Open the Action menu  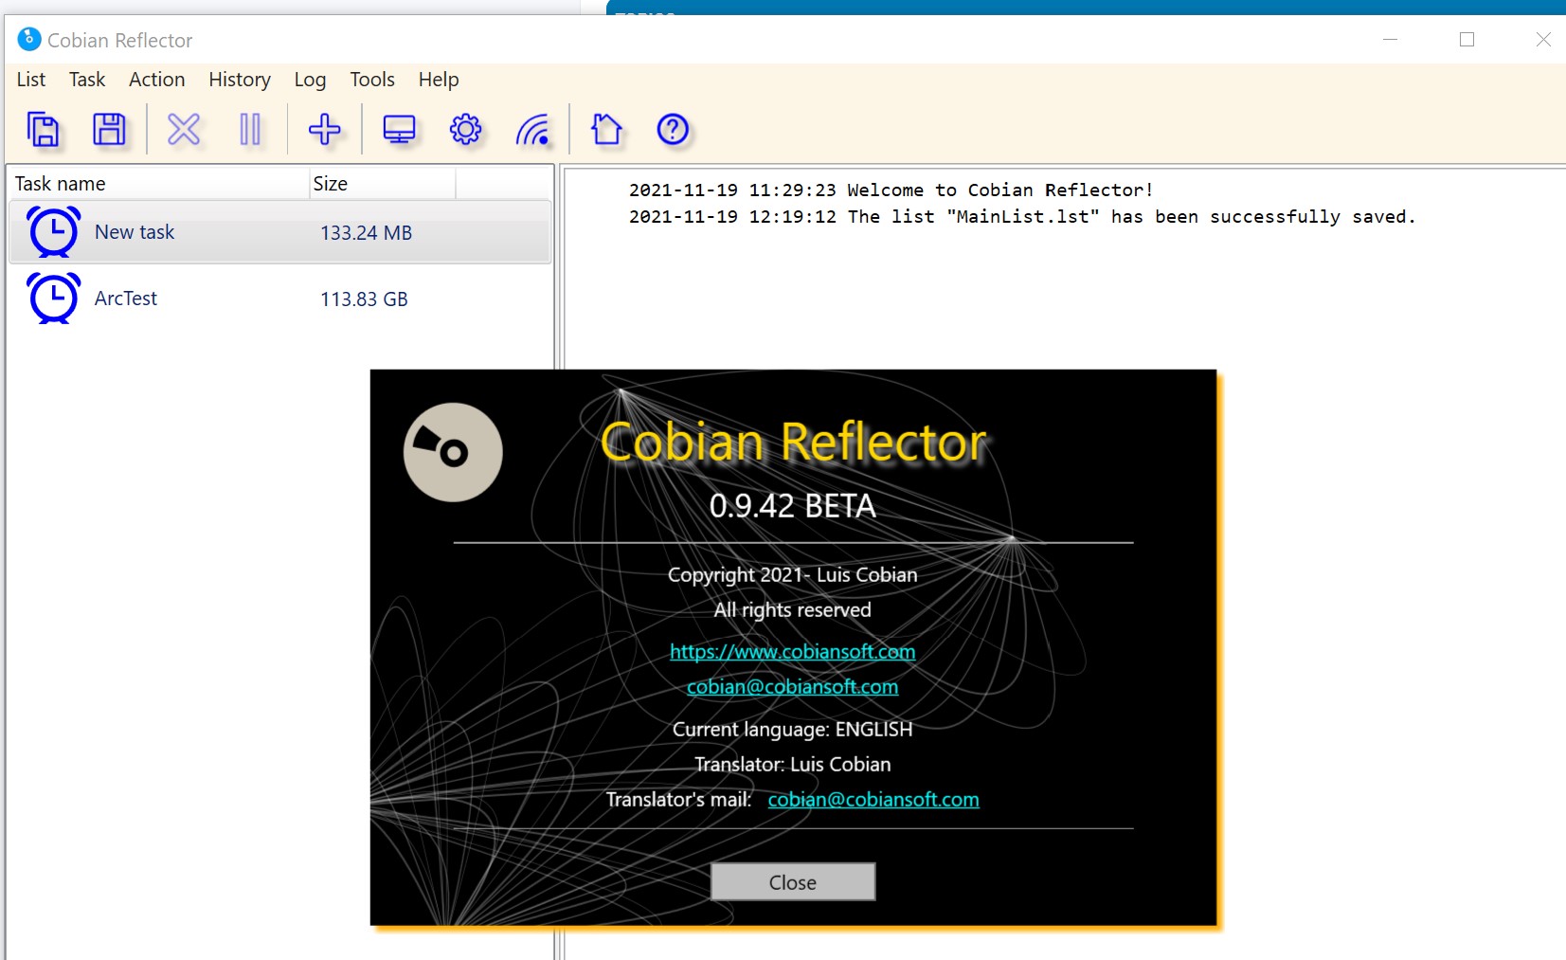(157, 80)
